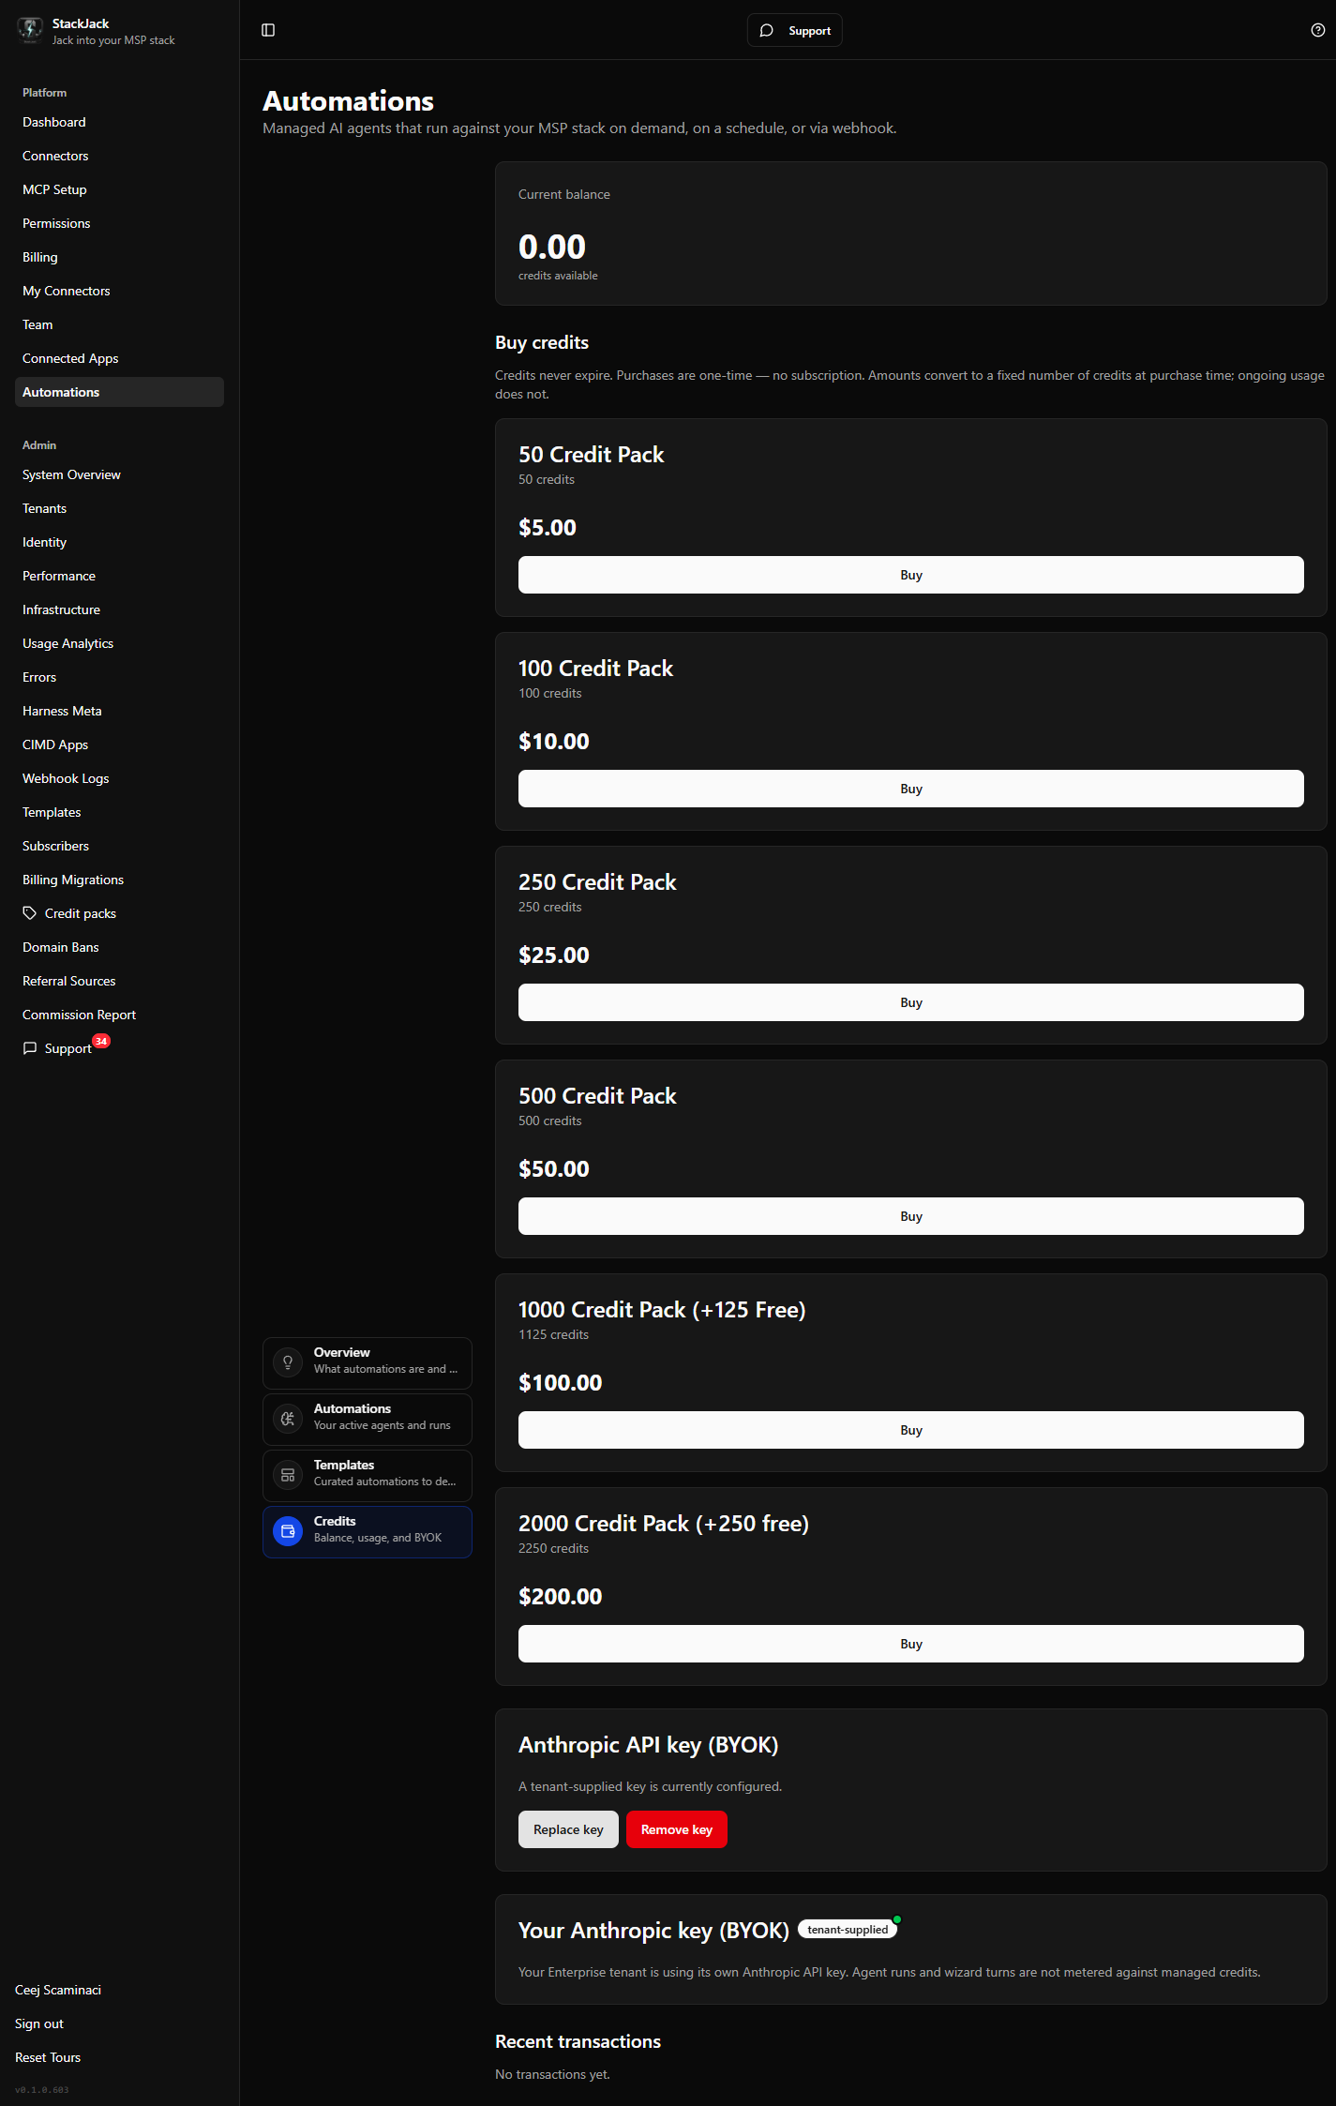Click Sign out
The image size is (1336, 2106).
[x=39, y=2023]
